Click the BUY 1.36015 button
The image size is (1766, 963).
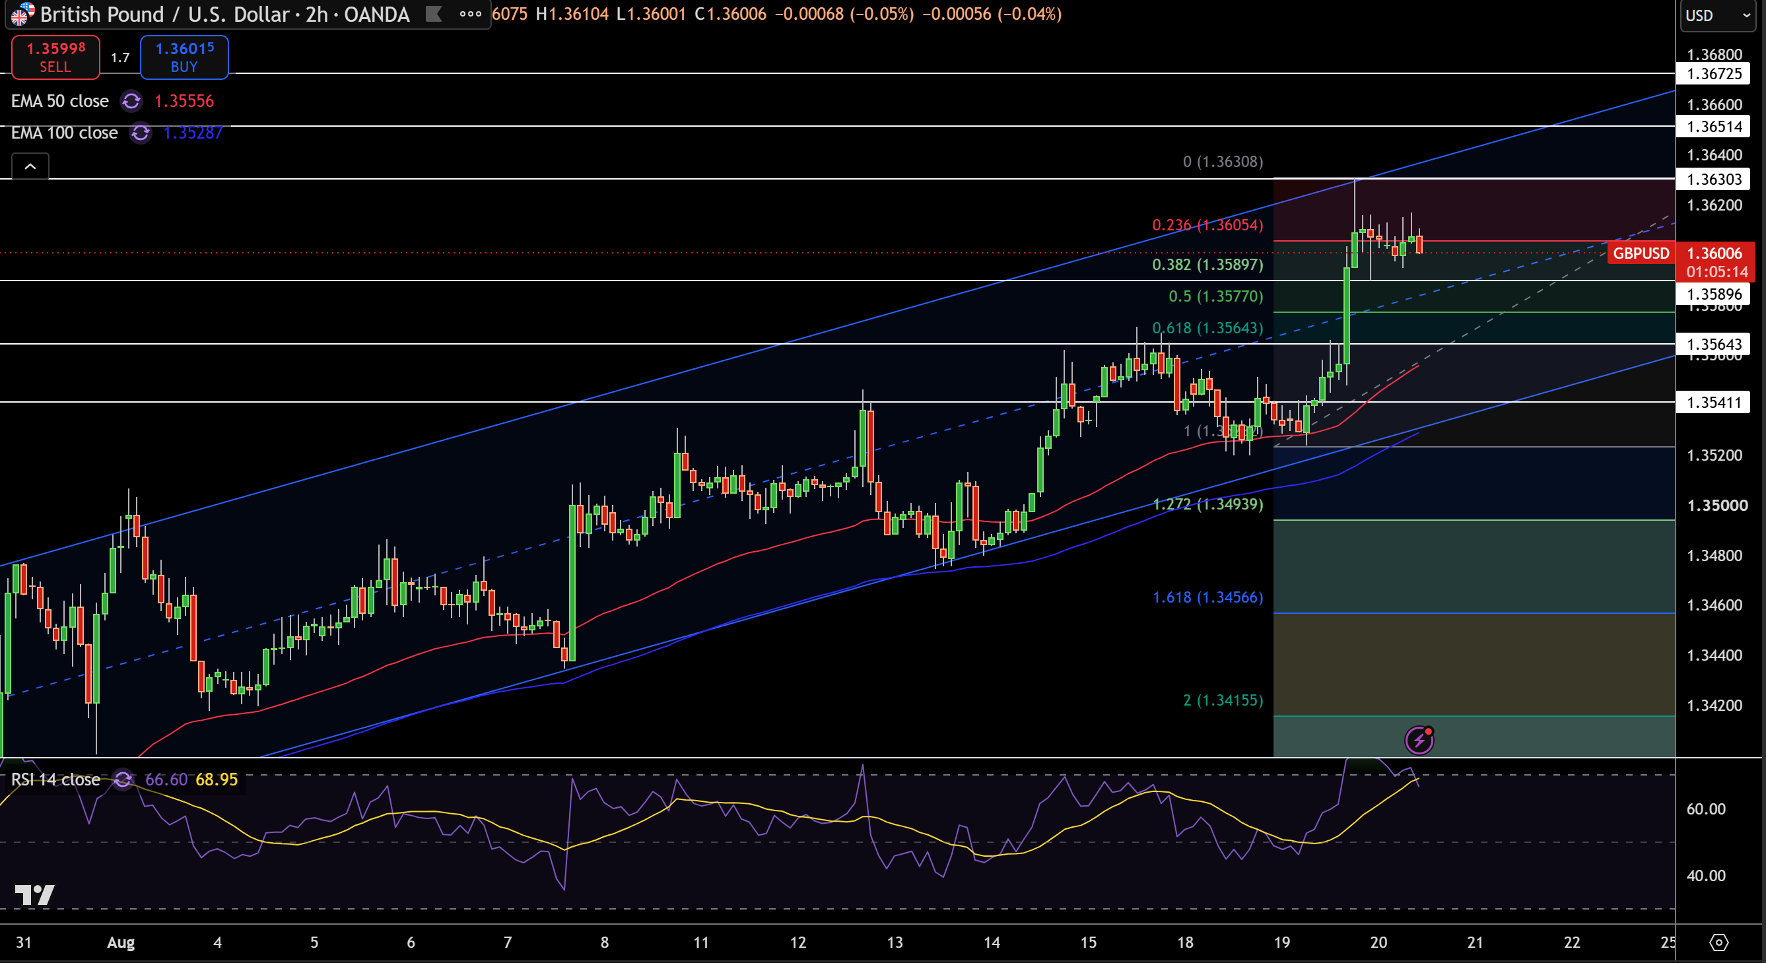point(184,57)
